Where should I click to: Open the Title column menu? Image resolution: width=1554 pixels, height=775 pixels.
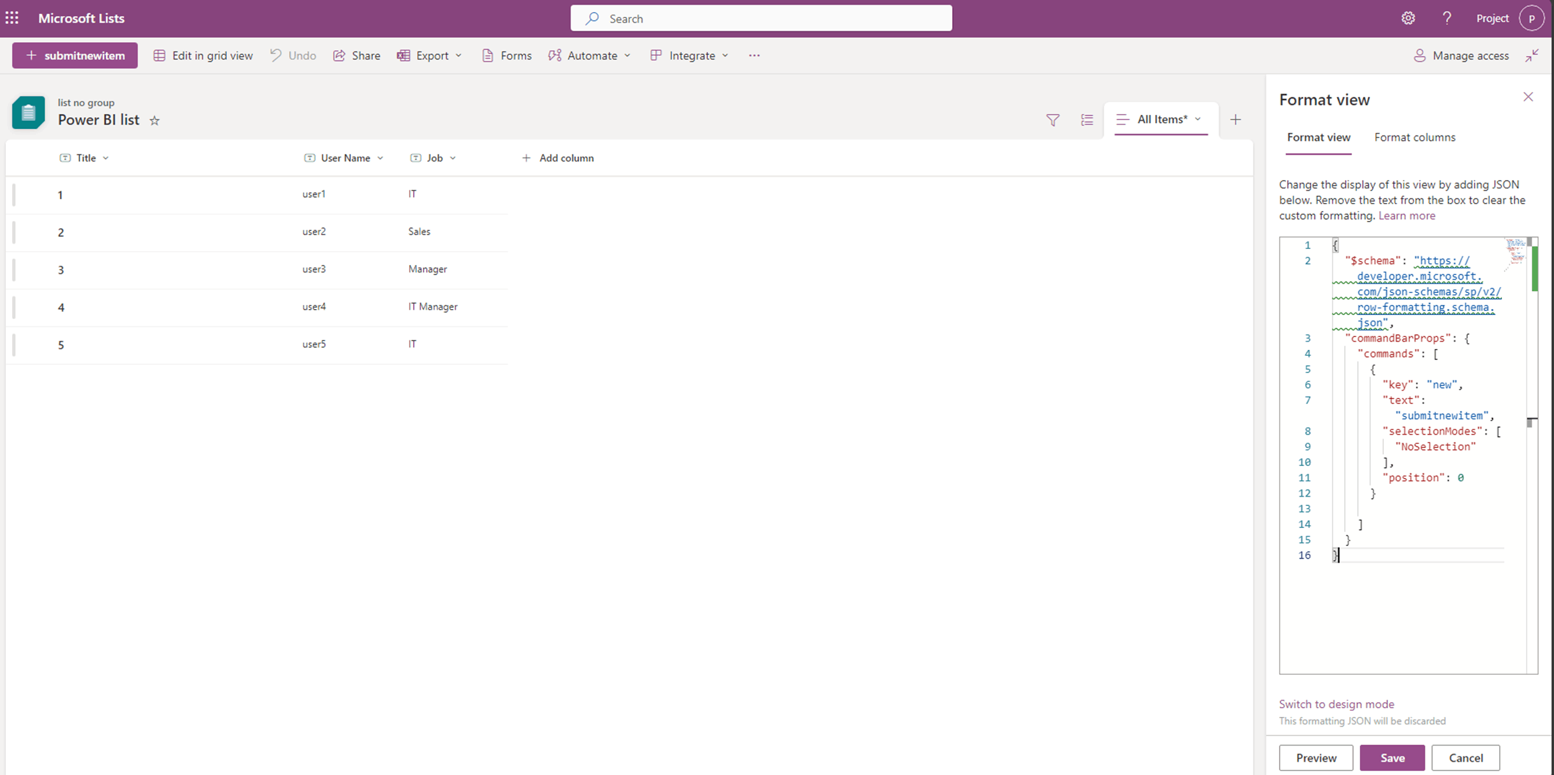(x=105, y=158)
